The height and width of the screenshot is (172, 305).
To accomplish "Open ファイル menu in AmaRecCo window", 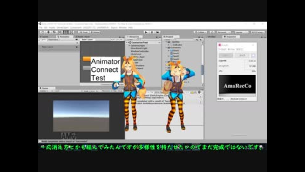I will click(x=222, y=50).
